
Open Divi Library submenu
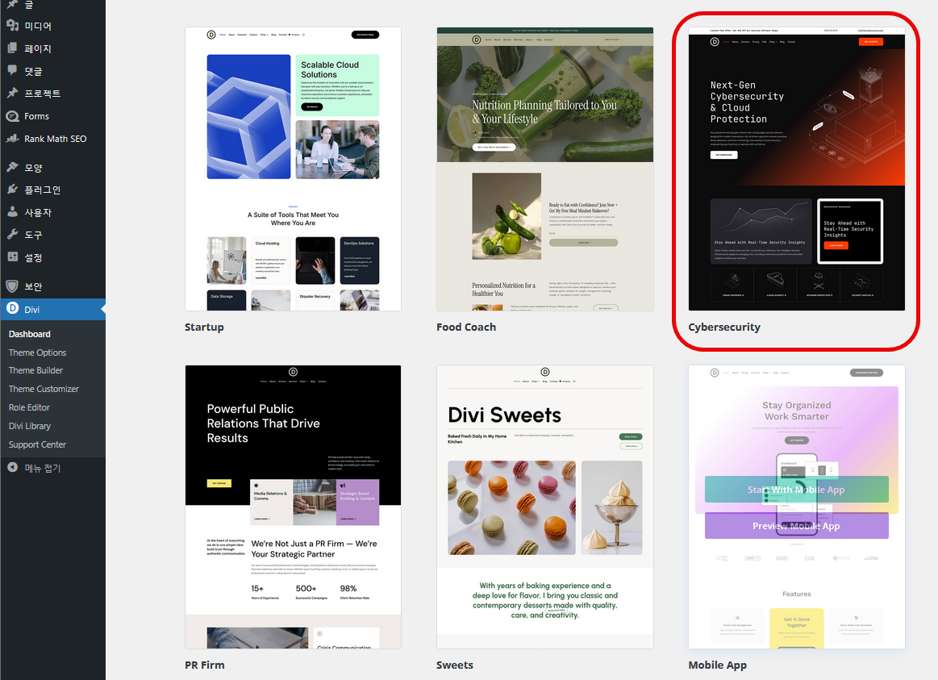click(29, 426)
